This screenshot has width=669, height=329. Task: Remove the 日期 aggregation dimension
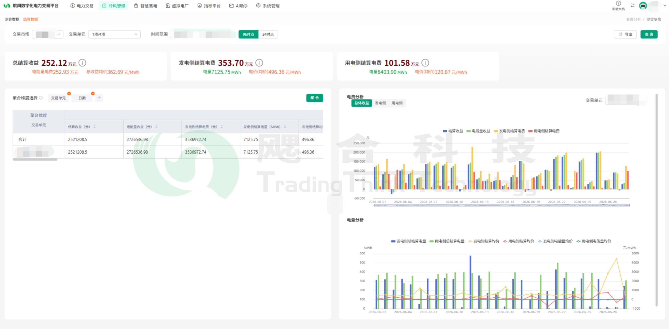(93, 93)
